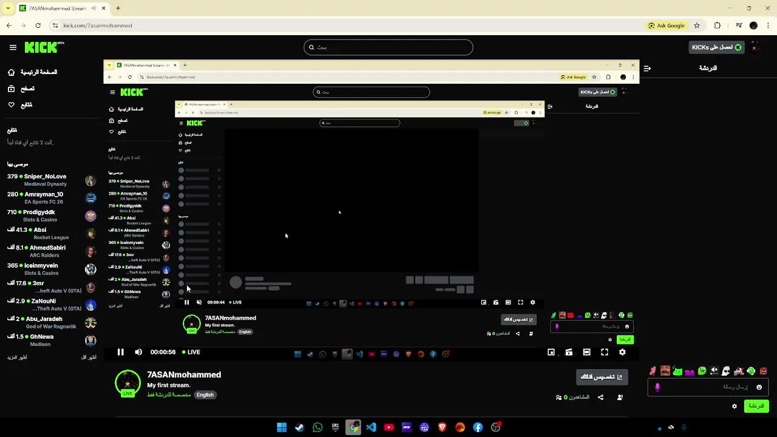This screenshot has height=437, width=777.
Task: Open the Windows Start menu
Action: tap(282, 427)
